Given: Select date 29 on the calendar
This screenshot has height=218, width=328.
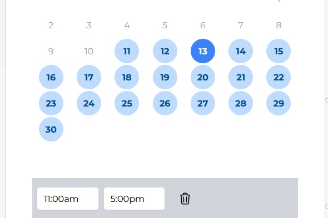Looking at the screenshot, I should 279,103.
